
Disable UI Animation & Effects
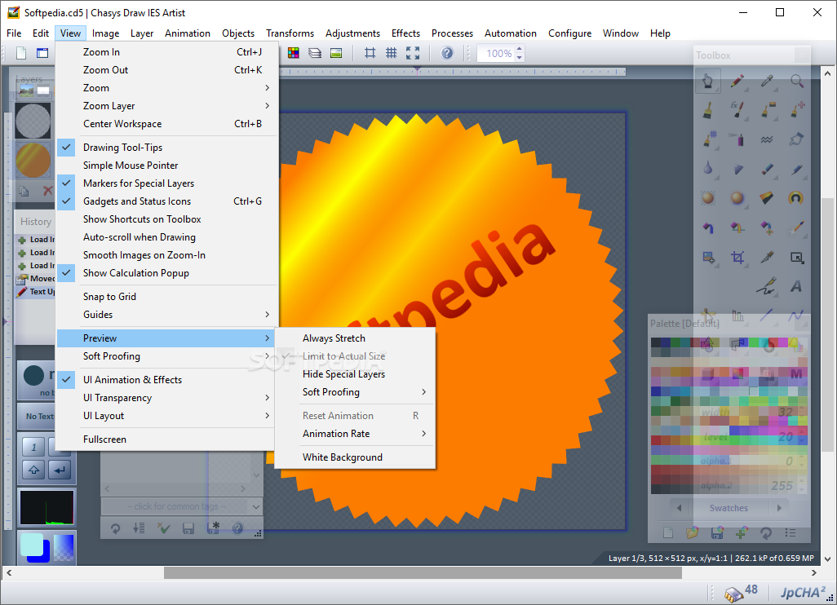[167, 379]
